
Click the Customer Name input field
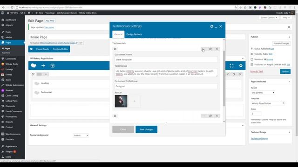click(166, 59)
